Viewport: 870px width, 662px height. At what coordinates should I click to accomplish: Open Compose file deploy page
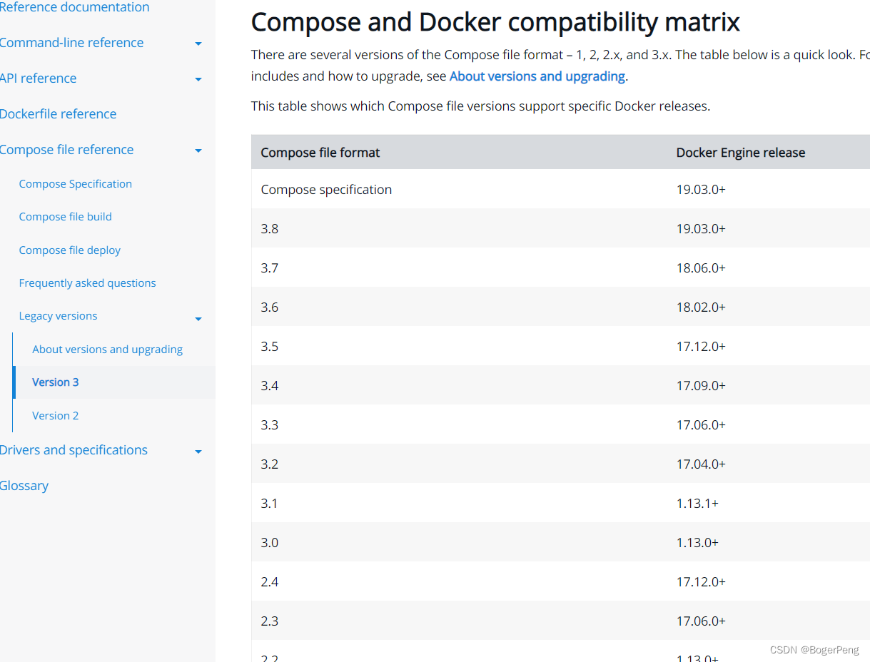69,250
